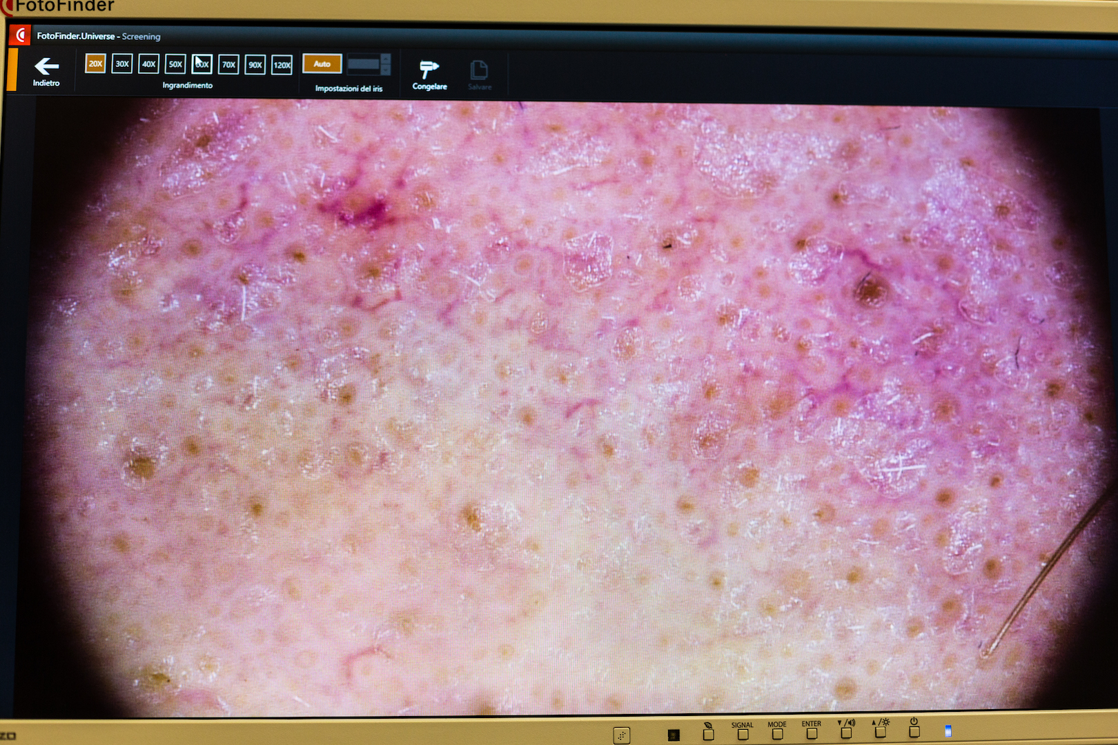Viewport: 1118px width, 745px height.
Task: Choose the 50X magnification level
Action: 175,64
